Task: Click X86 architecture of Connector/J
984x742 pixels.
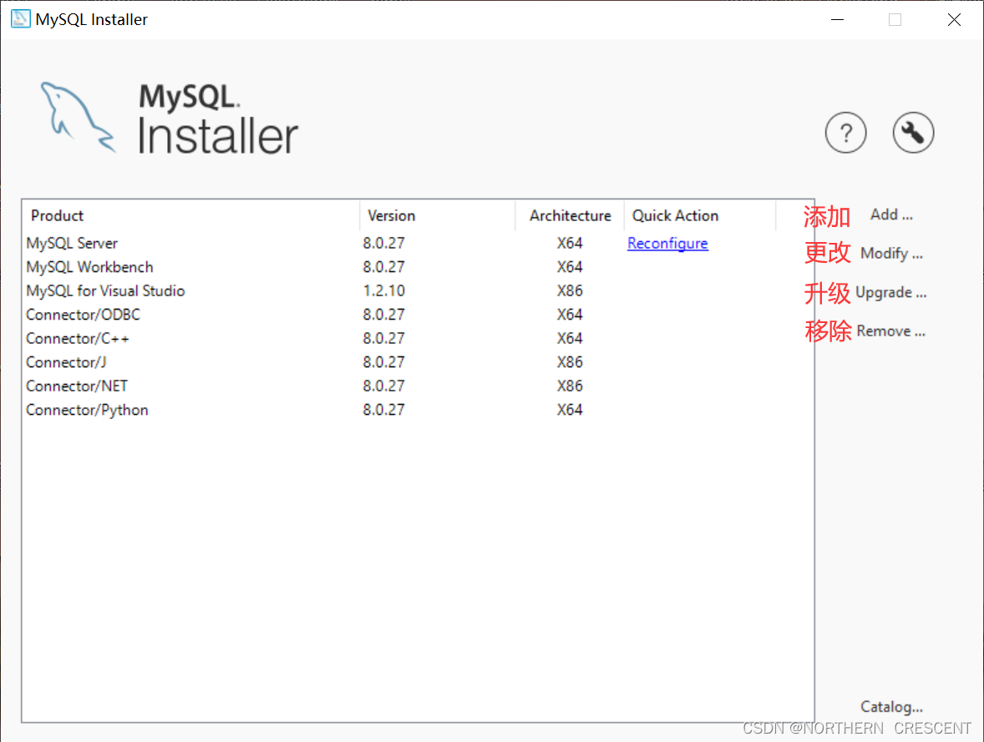Action: click(570, 362)
